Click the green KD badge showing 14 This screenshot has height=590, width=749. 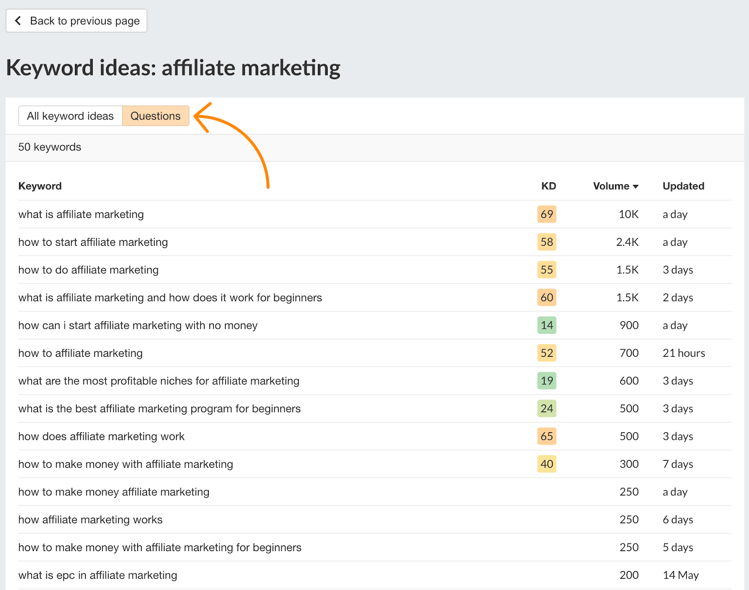(546, 325)
